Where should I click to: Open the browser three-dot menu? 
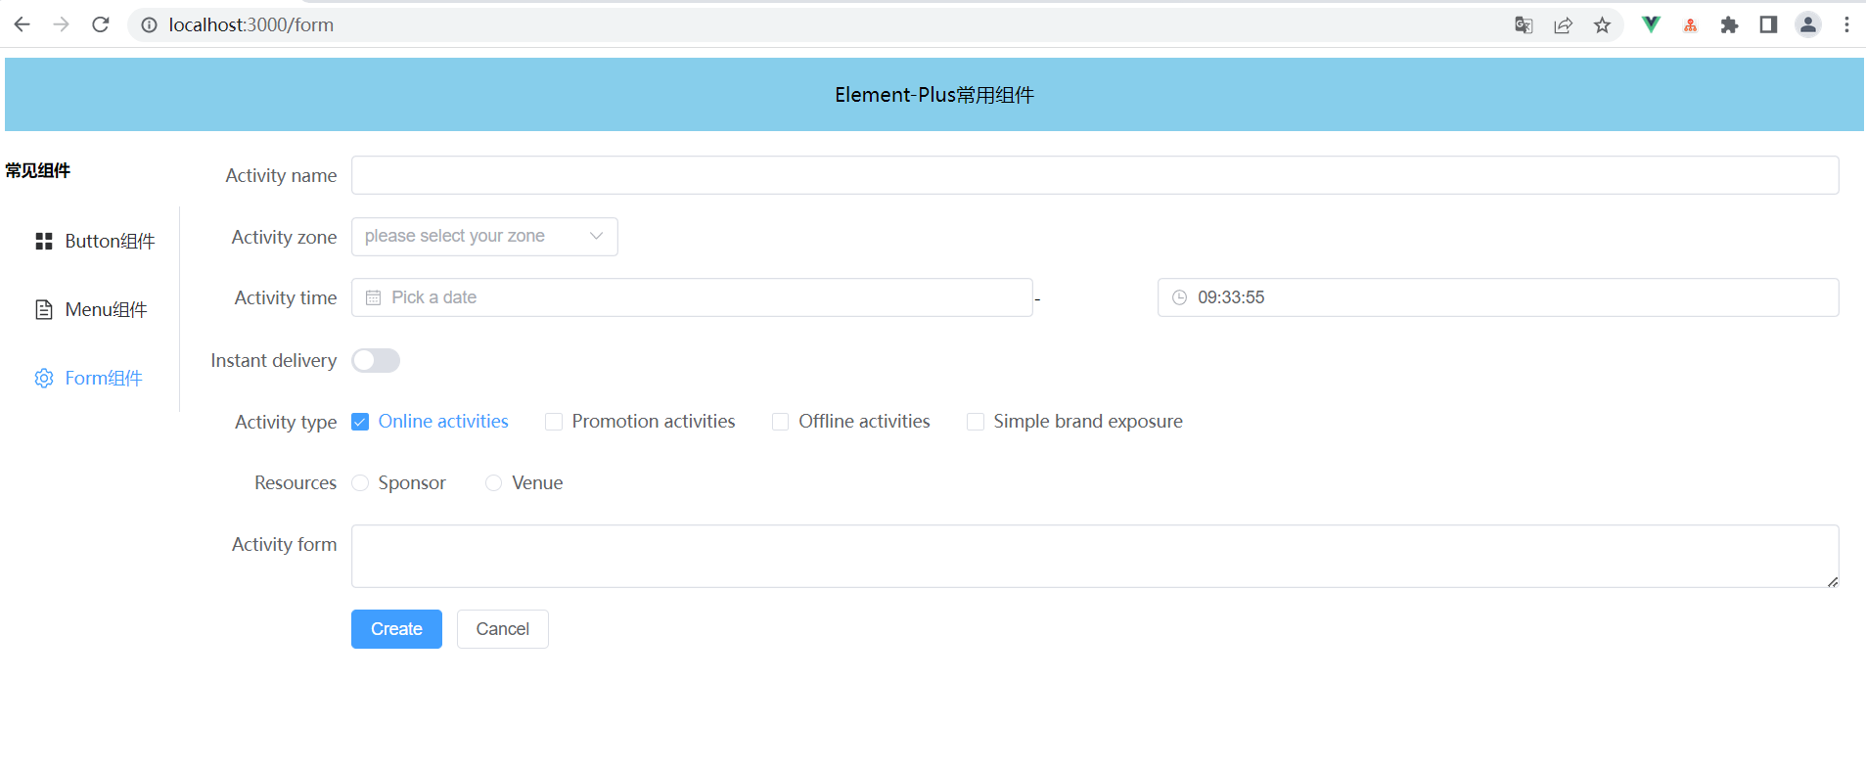point(1846,24)
